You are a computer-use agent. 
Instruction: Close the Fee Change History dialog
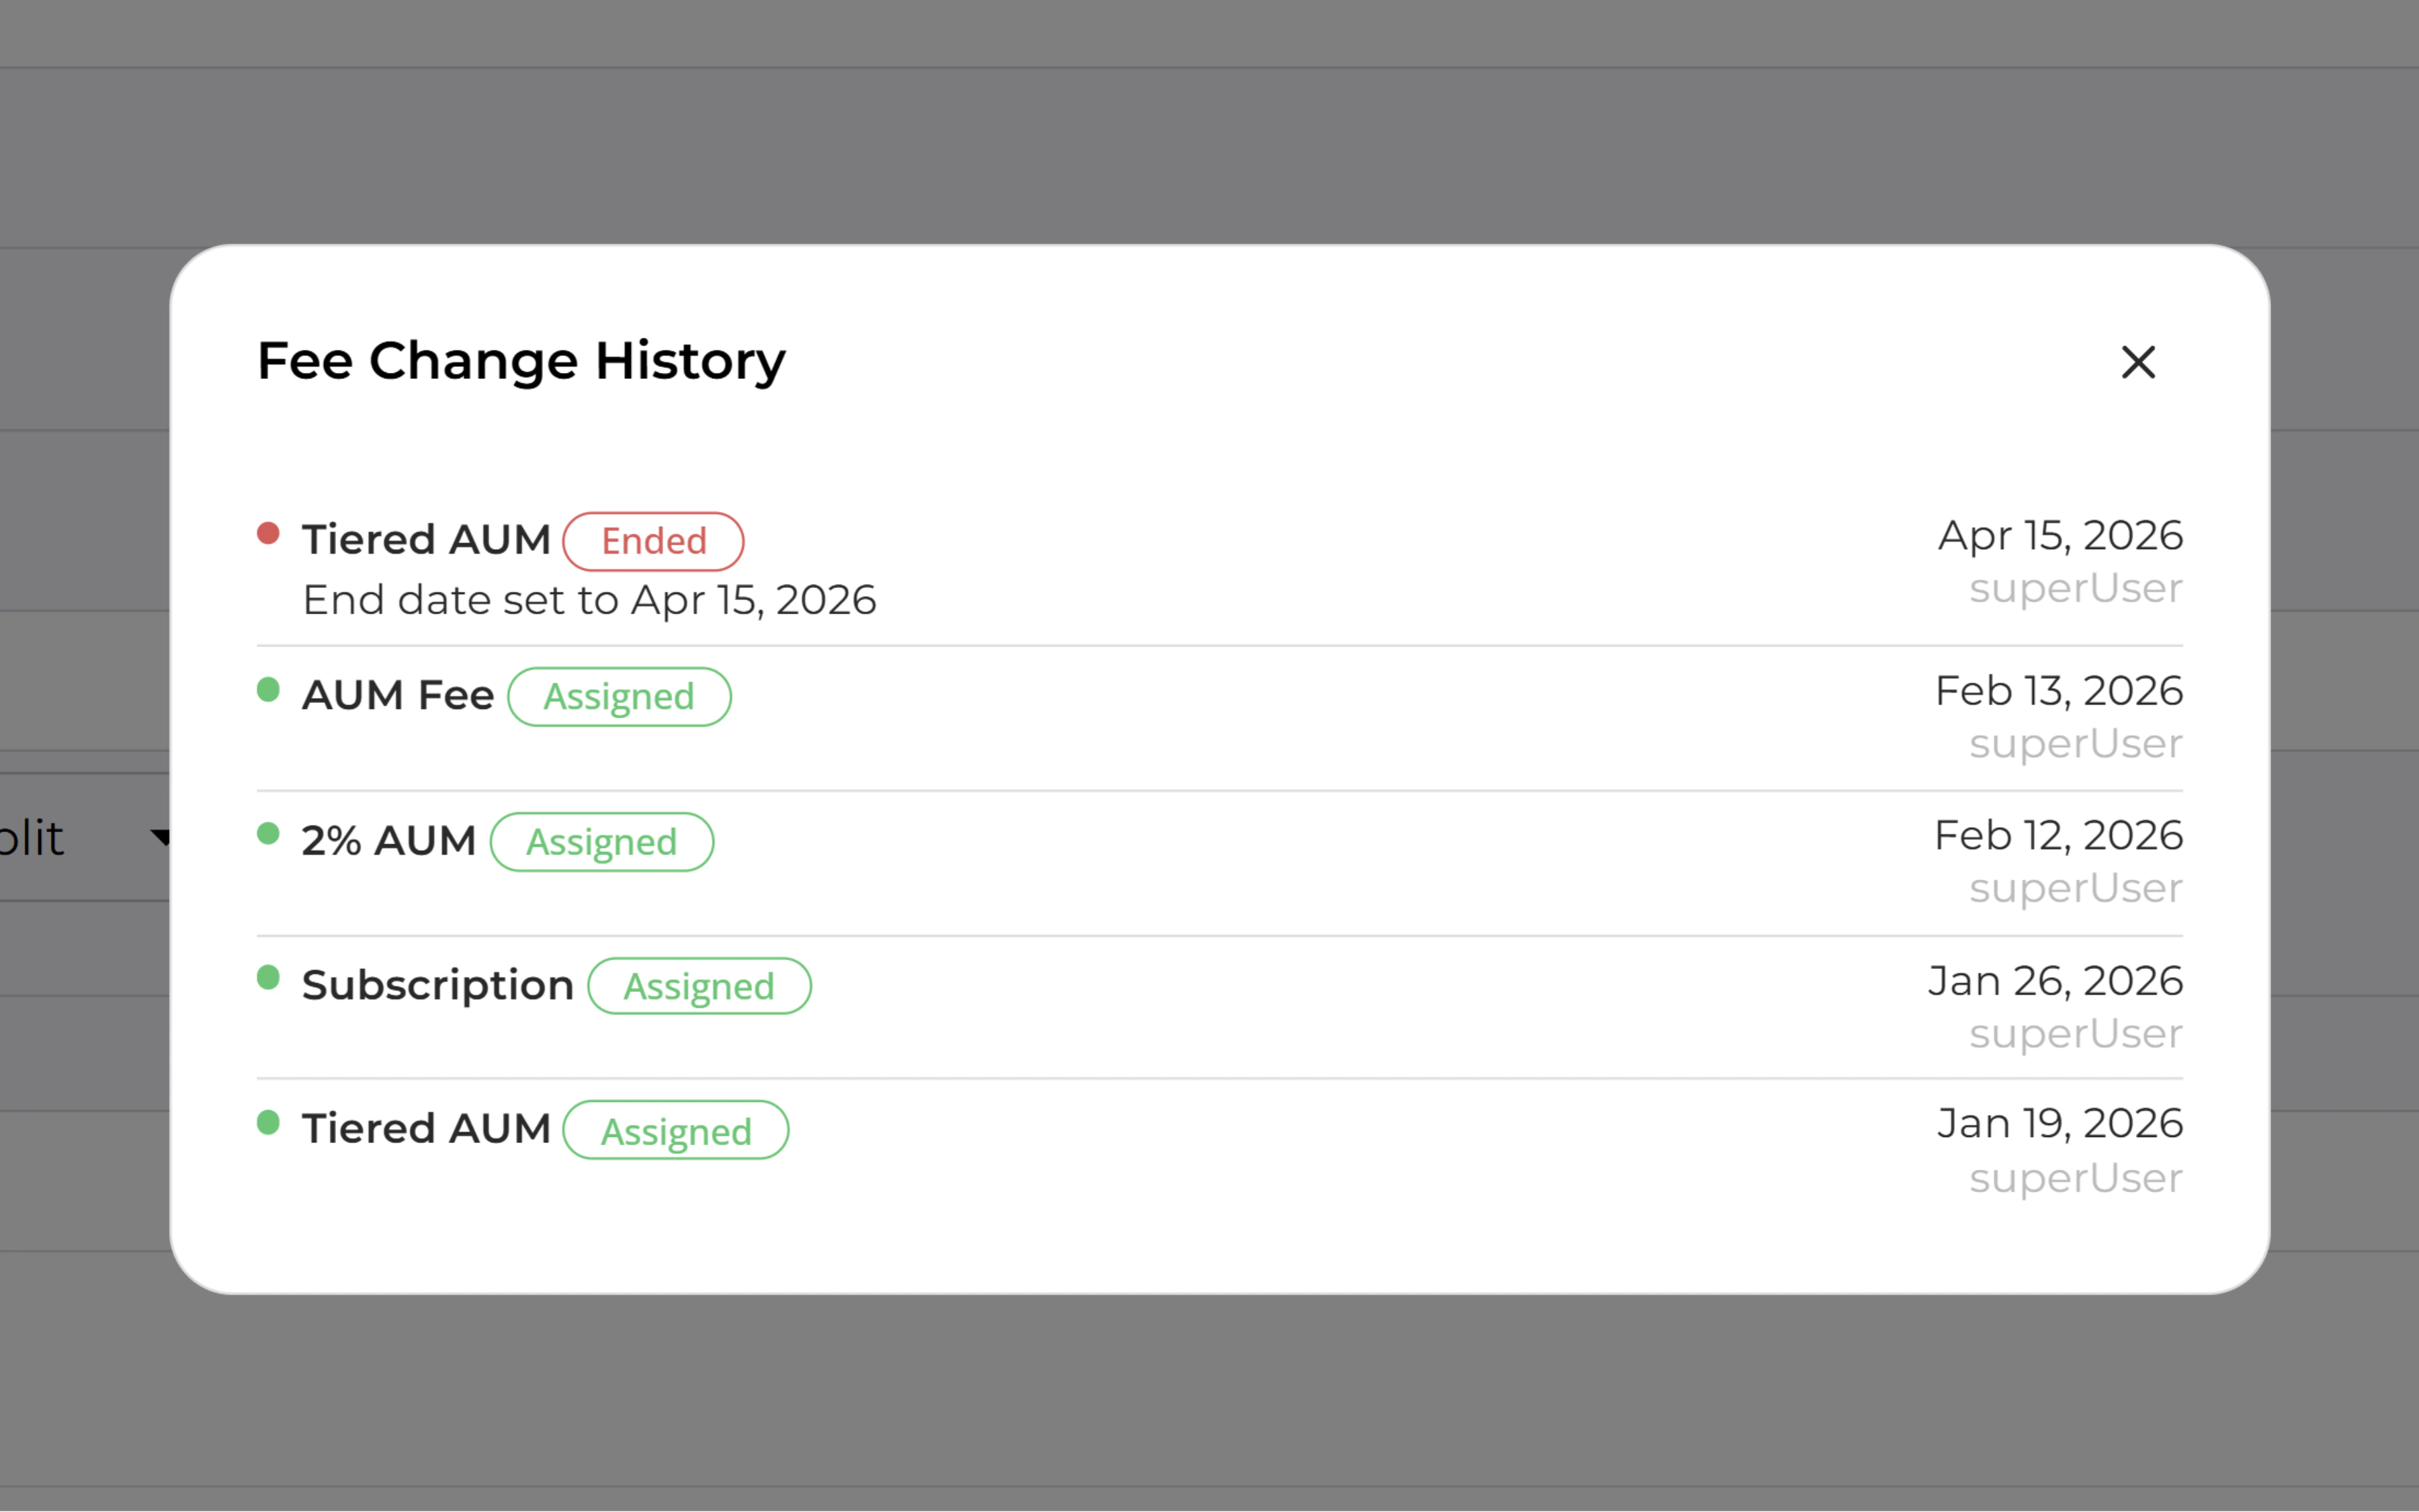[2138, 363]
